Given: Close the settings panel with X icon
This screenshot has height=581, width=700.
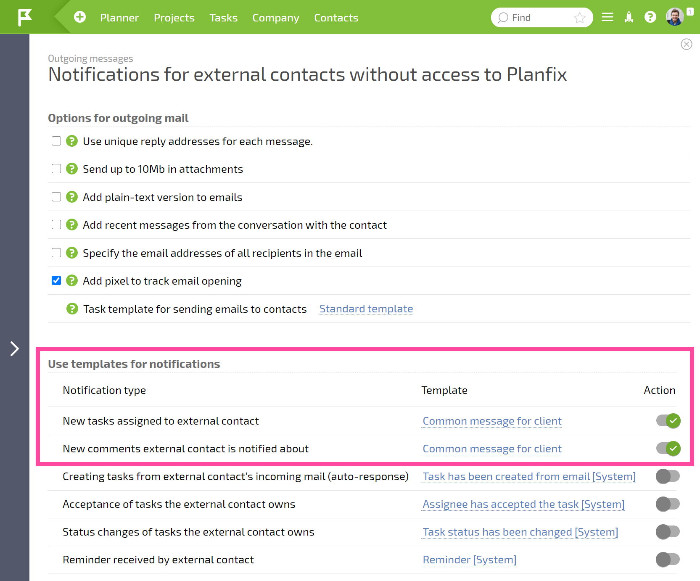Looking at the screenshot, I should (687, 44).
